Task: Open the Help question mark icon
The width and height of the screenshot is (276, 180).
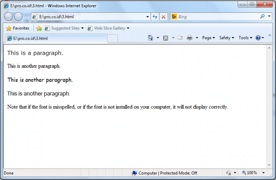Action: pyautogui.click(x=258, y=38)
